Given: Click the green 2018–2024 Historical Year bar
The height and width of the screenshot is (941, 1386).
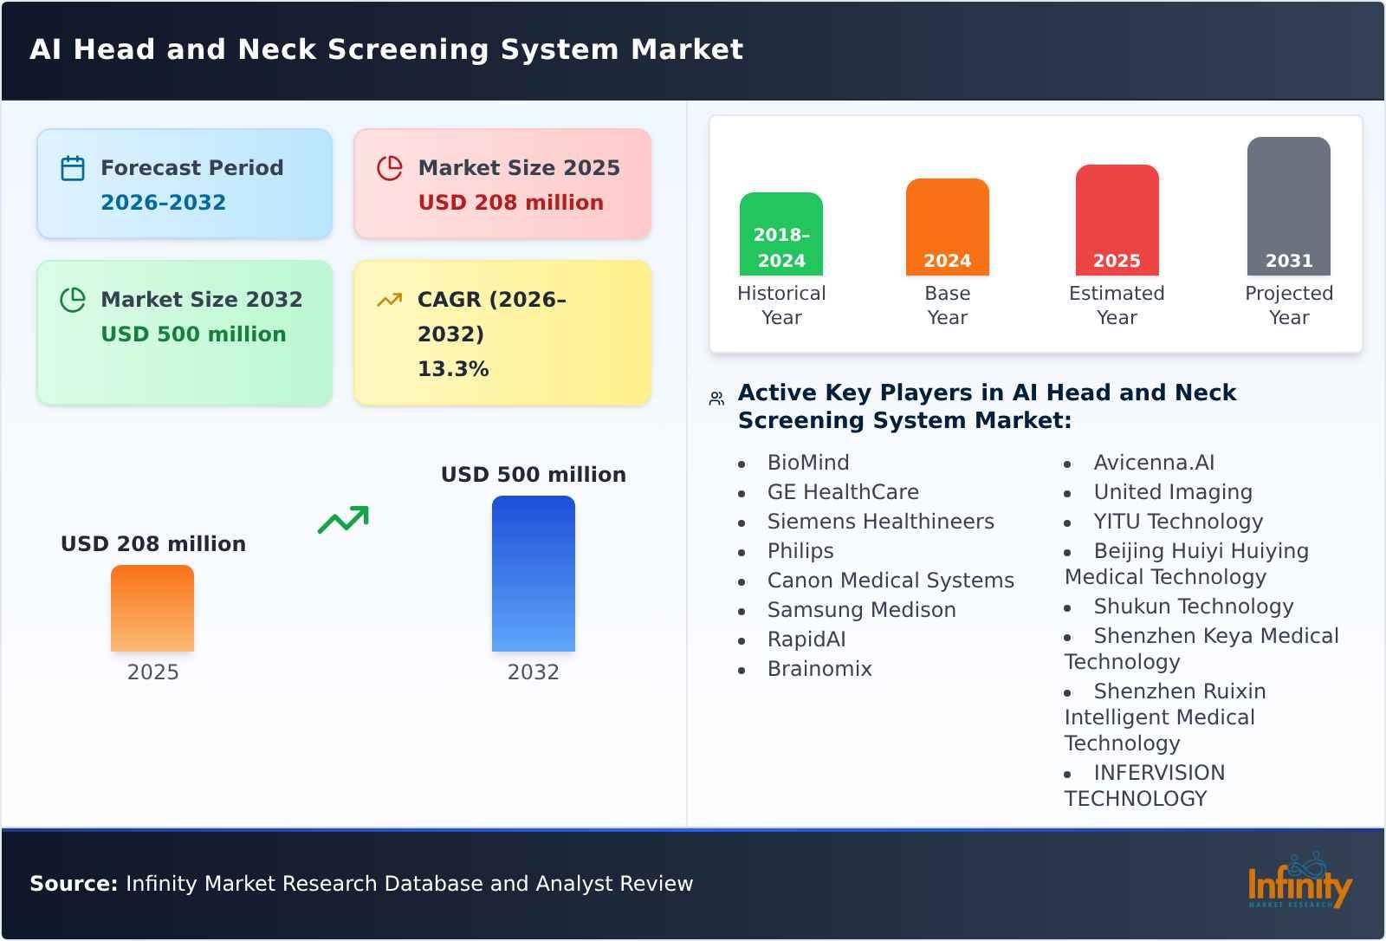Looking at the screenshot, I should pos(781,234).
